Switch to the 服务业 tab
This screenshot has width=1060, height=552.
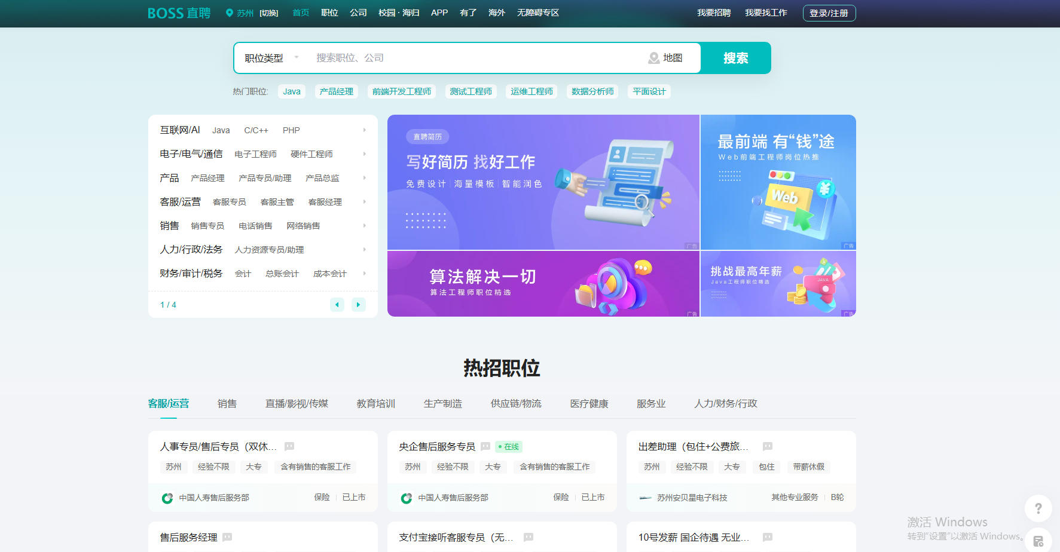[651, 403]
